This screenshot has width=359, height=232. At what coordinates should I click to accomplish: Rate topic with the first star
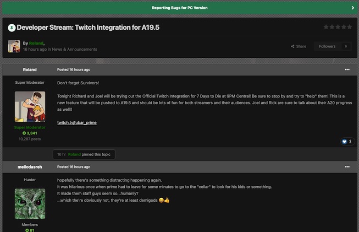(x=325, y=26)
